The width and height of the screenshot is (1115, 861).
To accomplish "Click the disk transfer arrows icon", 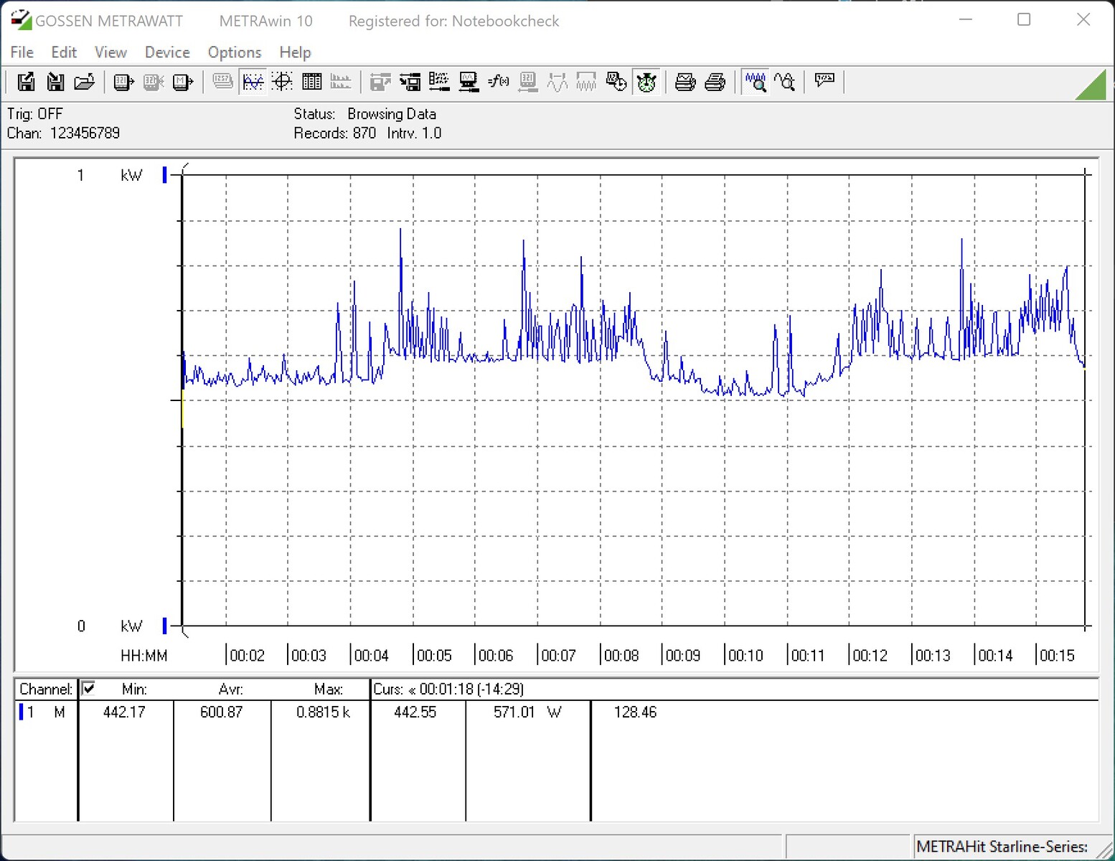I will pos(410,82).
